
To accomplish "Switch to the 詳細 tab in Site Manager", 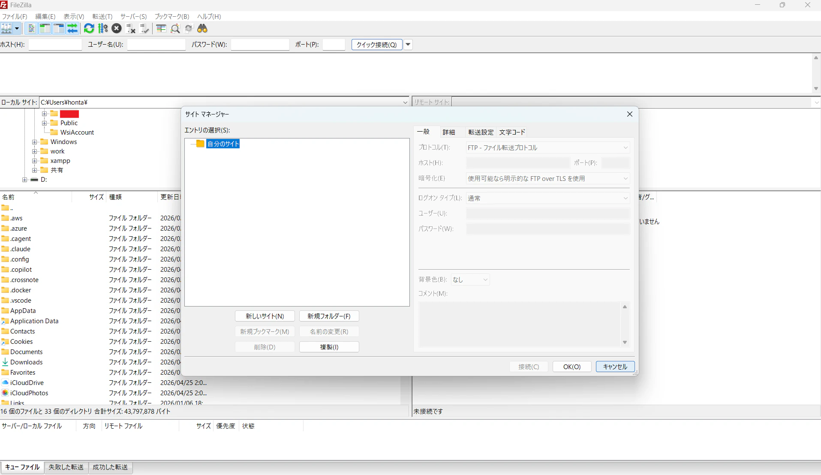I will 449,132.
